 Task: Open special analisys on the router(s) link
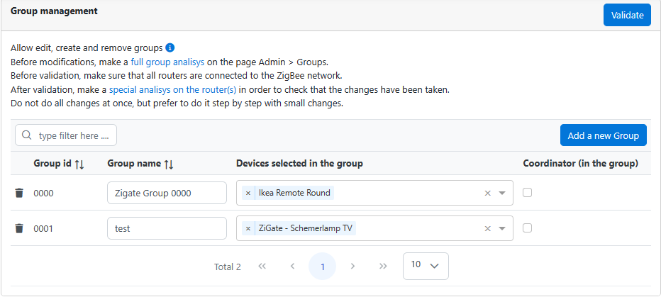[x=173, y=90]
